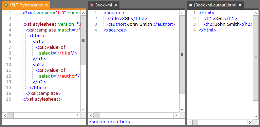The width and height of the screenshot is (260, 127).
Task: Click the pink status dot on Book.xml tab
Action: click(92, 5)
